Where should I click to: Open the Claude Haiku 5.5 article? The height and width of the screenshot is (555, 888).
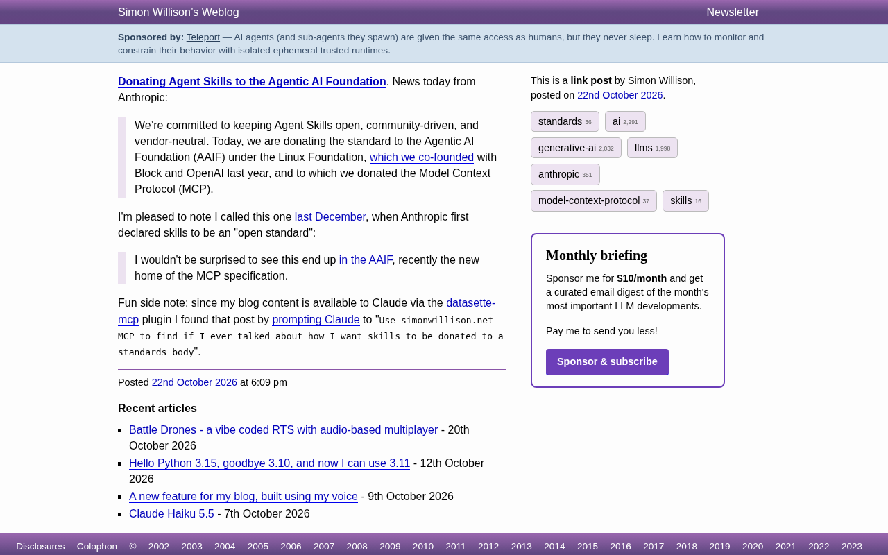[171, 514]
